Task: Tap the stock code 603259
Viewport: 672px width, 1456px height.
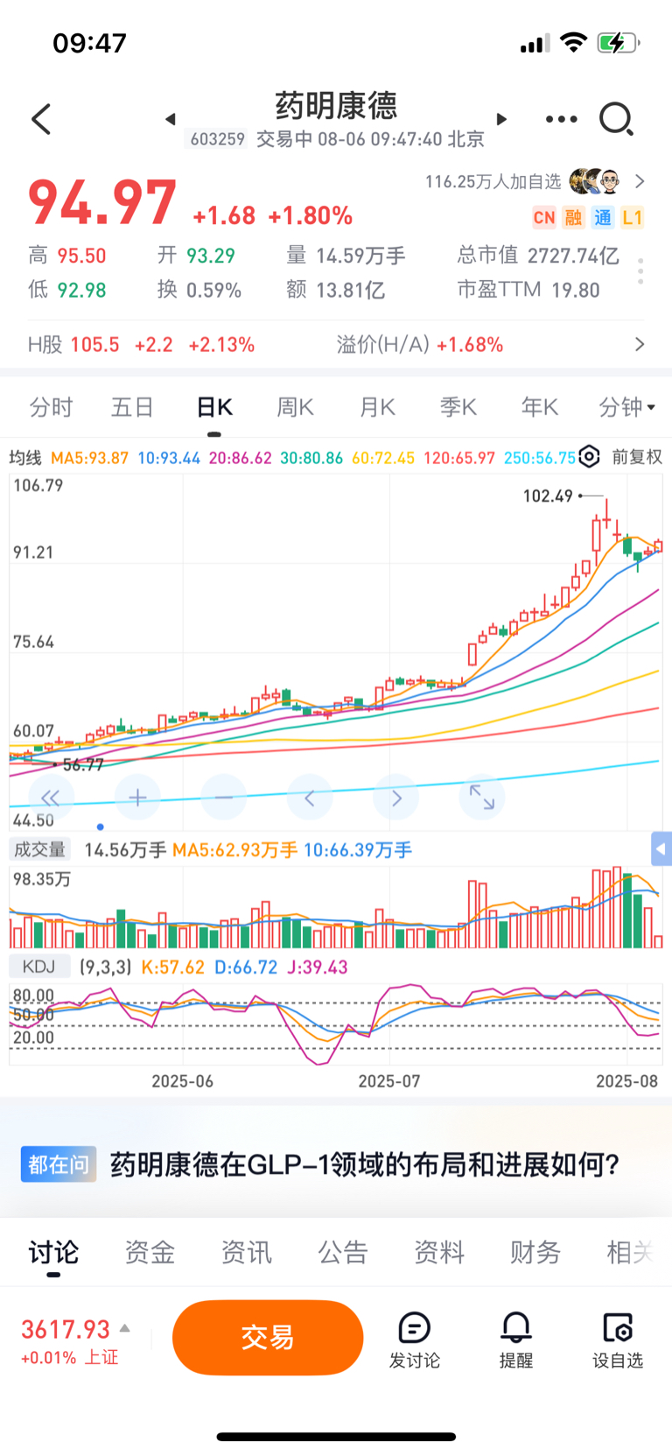Action: coord(218,139)
